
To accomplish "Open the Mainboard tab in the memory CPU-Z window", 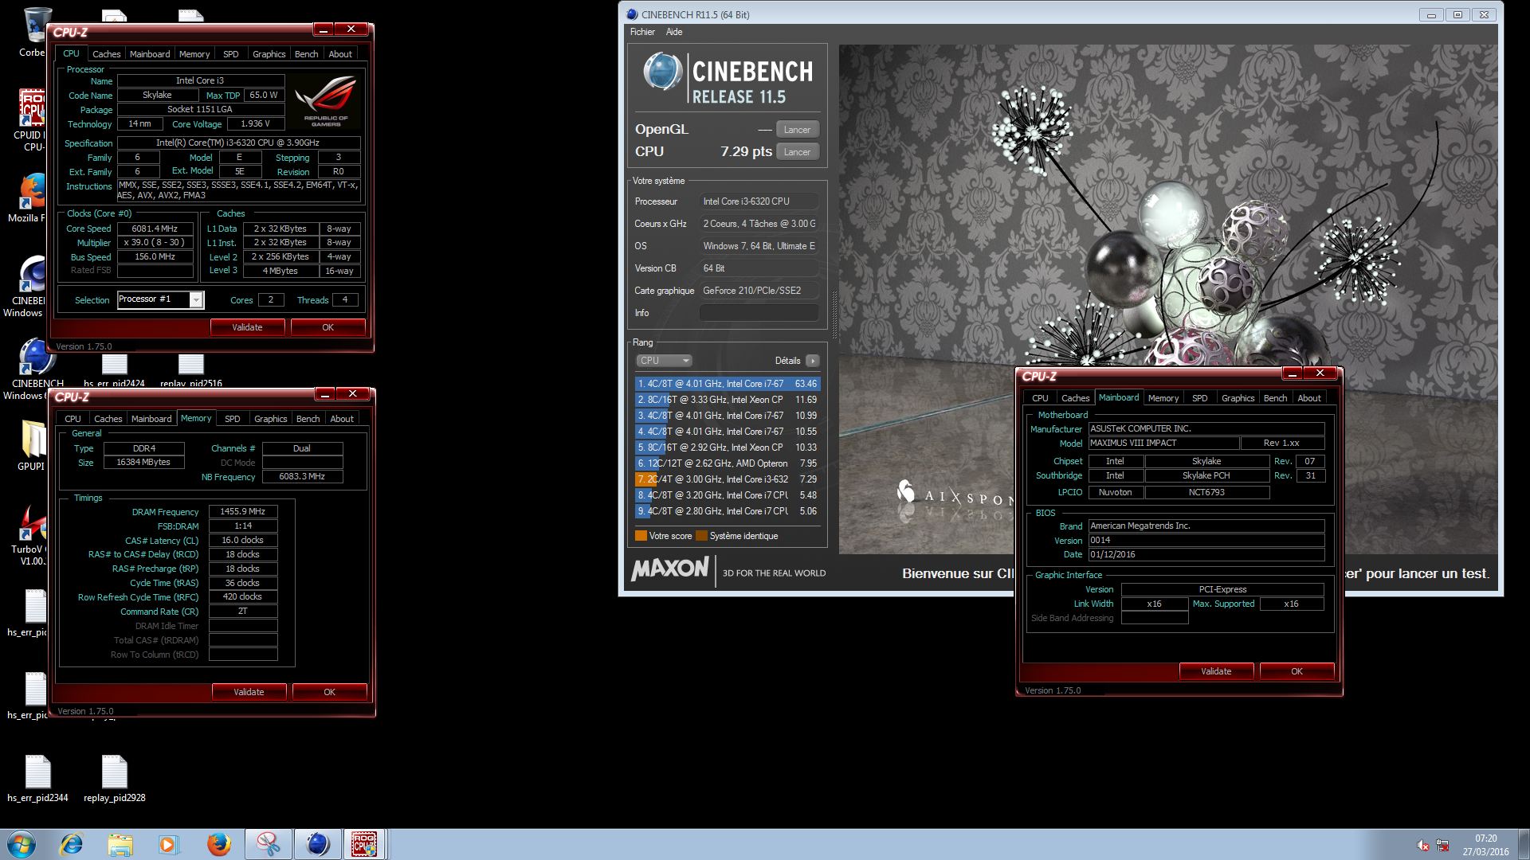I will [x=151, y=419].
